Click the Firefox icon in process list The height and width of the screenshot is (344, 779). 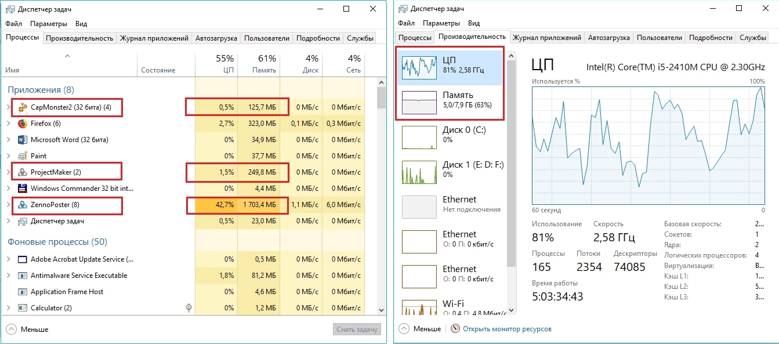point(23,124)
